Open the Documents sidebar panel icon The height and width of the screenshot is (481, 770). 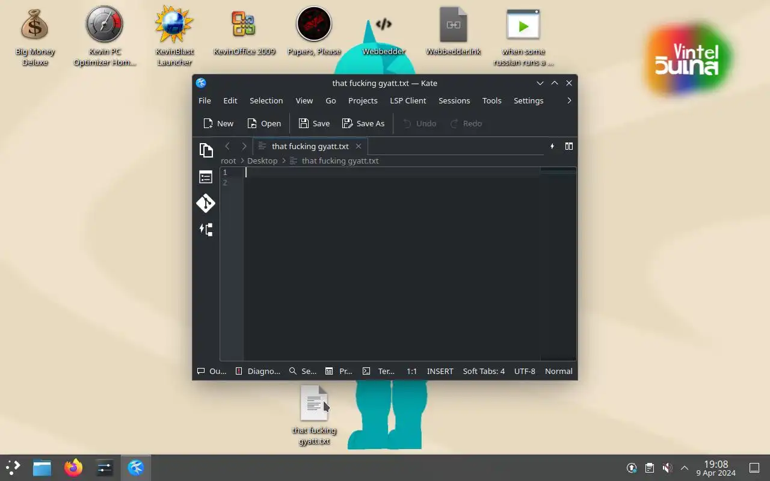point(206,150)
